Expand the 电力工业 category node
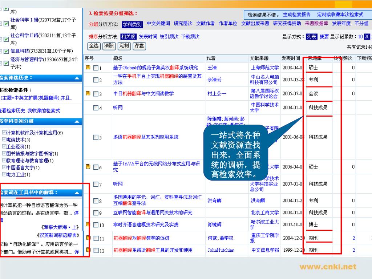Viewport: 372px width, 279px height. (x=4, y=174)
